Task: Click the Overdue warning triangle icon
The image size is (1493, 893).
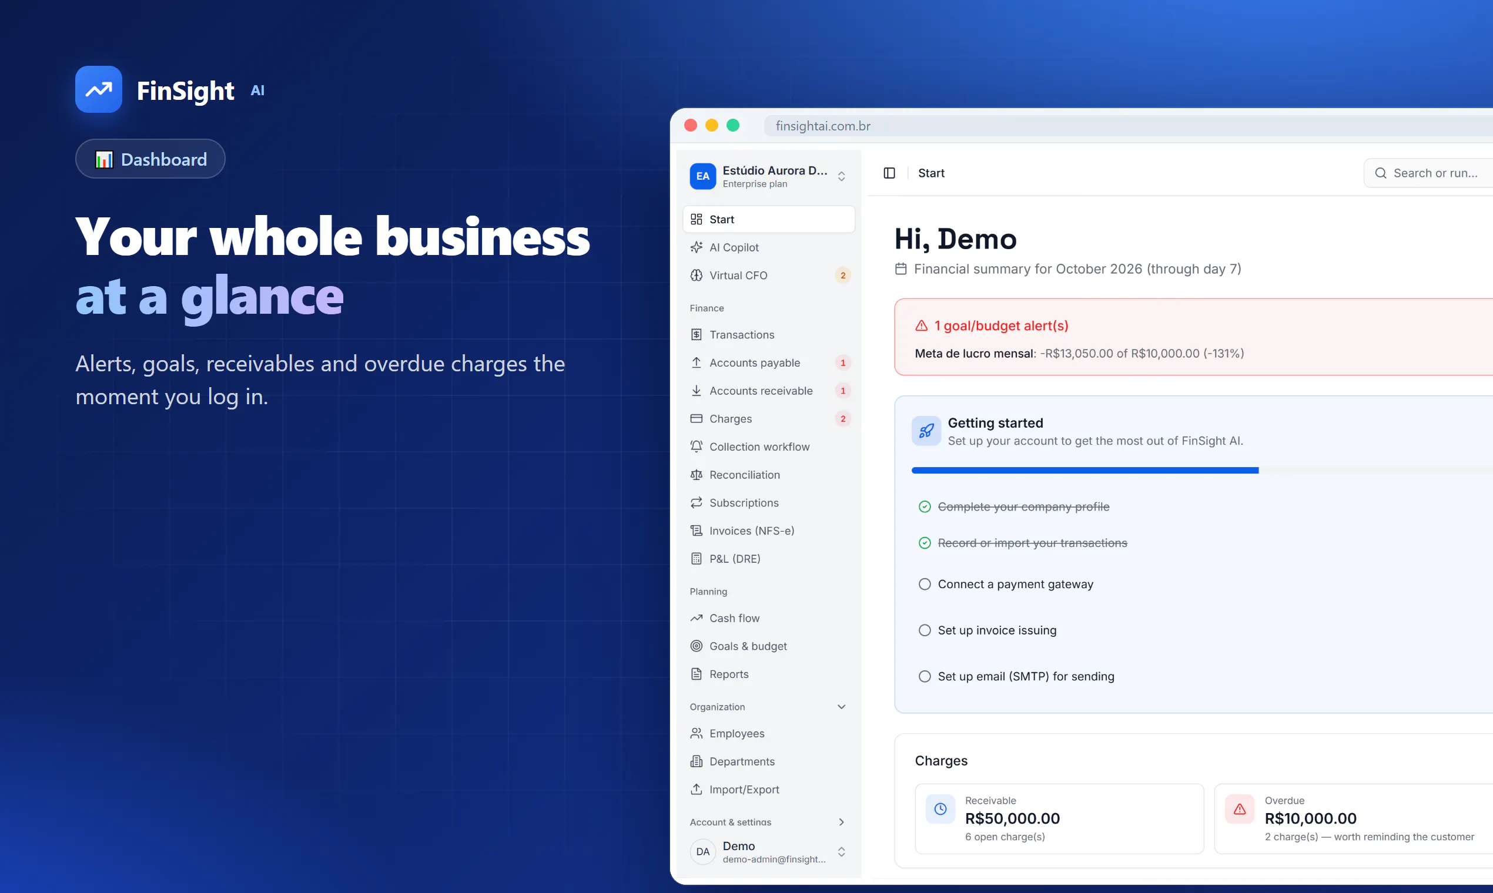Action: pos(1240,810)
